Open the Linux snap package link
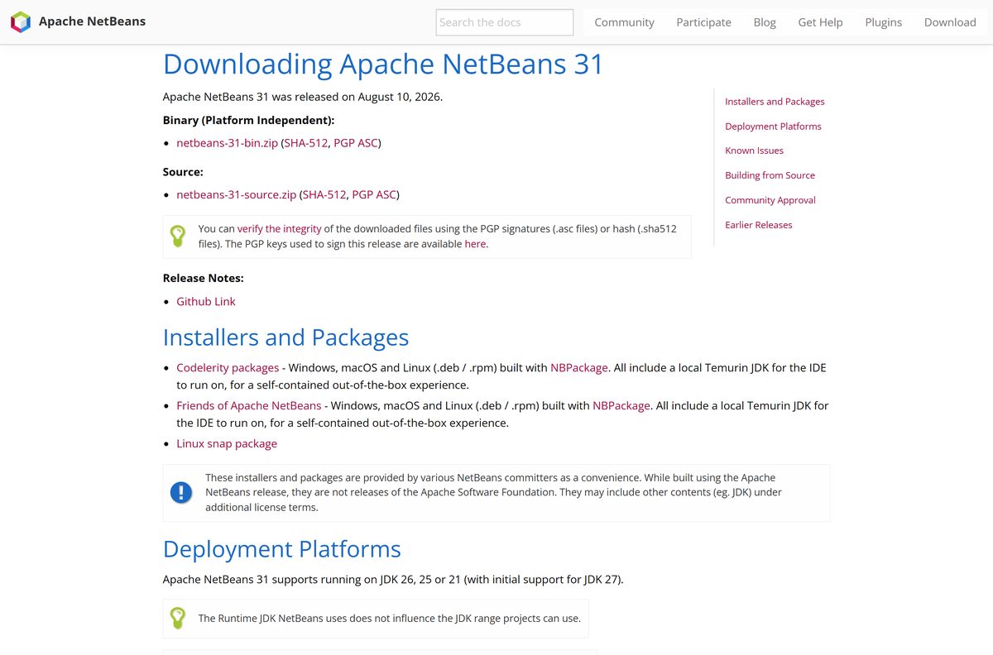Viewport: 993px width, 655px height. pos(227,444)
